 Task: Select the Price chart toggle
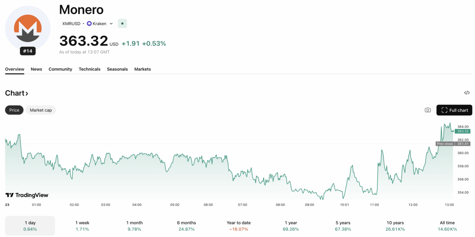(x=14, y=110)
